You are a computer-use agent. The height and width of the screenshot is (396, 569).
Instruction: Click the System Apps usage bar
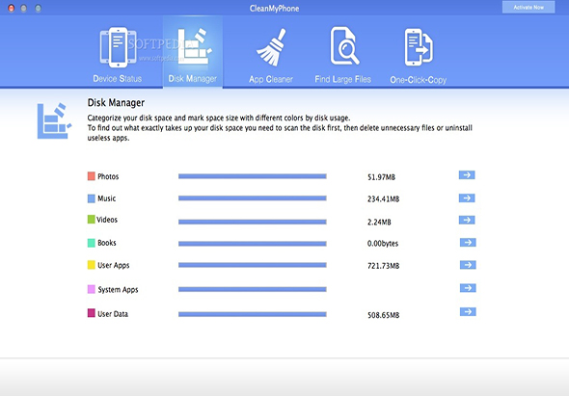point(253,289)
